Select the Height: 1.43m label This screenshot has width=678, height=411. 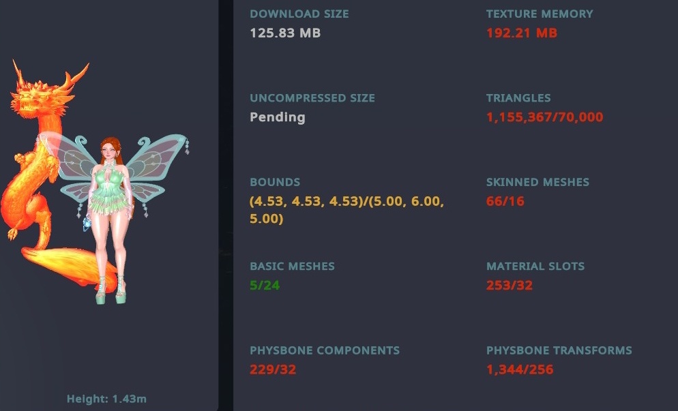(106, 399)
